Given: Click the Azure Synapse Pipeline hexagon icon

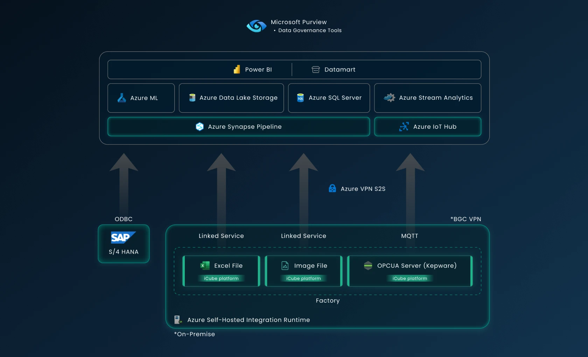Looking at the screenshot, I should tap(199, 127).
